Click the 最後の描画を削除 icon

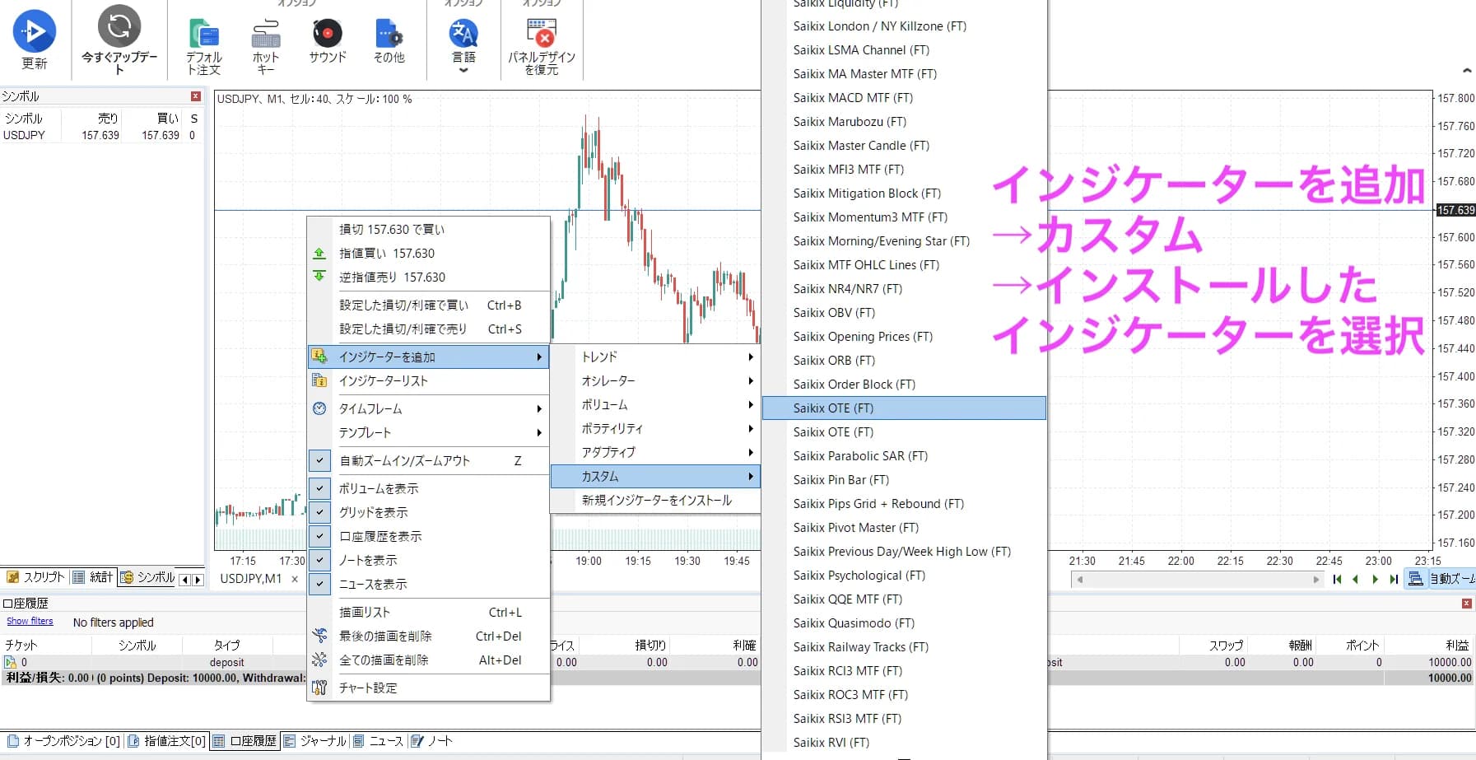point(319,636)
